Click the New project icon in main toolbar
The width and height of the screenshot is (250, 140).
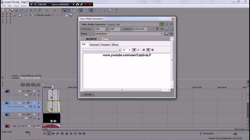click(x=4, y=10)
